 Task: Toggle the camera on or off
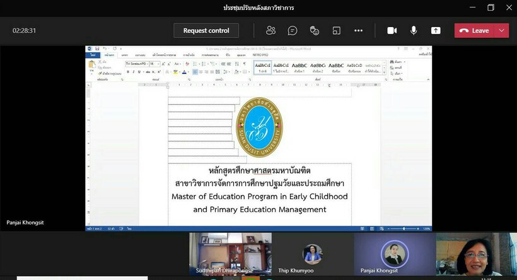(392, 30)
